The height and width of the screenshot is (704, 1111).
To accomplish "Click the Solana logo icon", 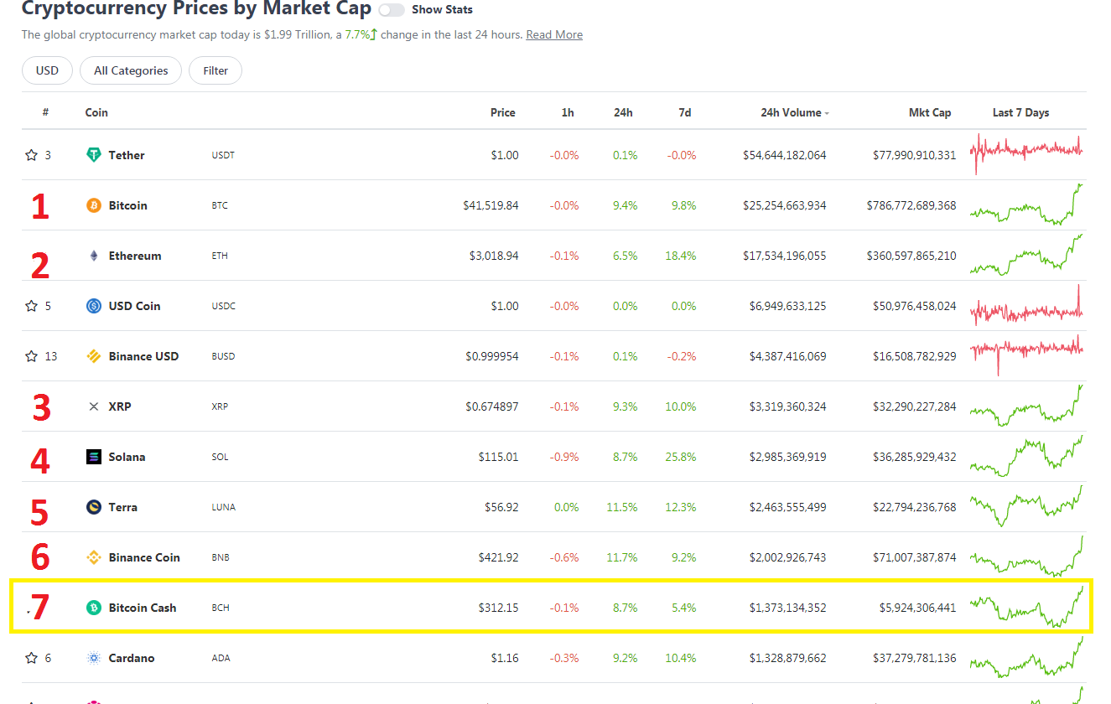I will pos(94,457).
